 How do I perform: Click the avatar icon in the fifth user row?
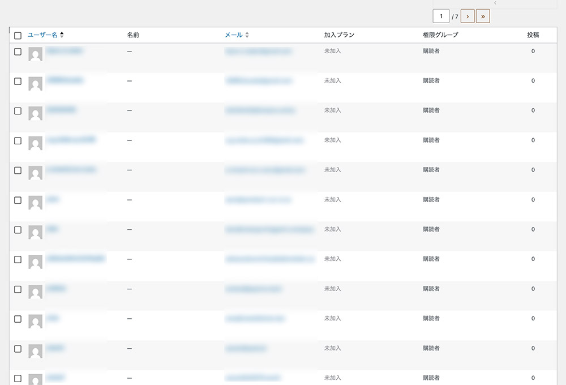[x=35, y=173]
